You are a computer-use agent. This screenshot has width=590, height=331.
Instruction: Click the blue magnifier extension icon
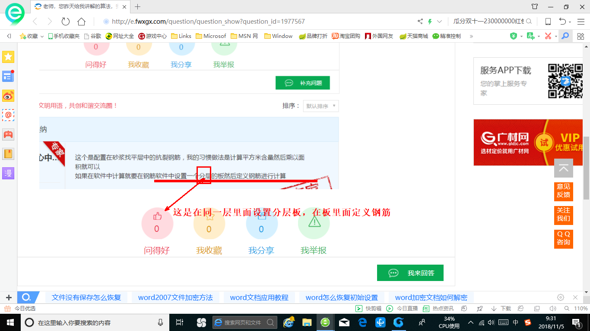565,36
